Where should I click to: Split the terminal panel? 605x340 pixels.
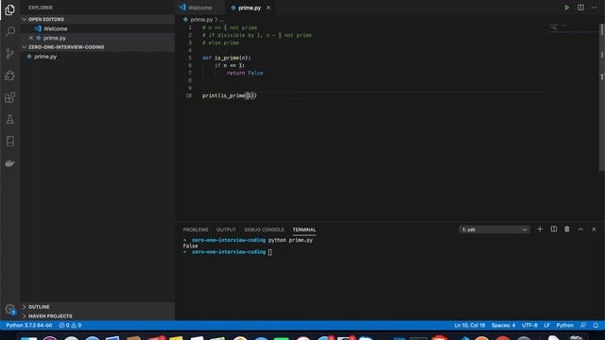pyautogui.click(x=554, y=229)
